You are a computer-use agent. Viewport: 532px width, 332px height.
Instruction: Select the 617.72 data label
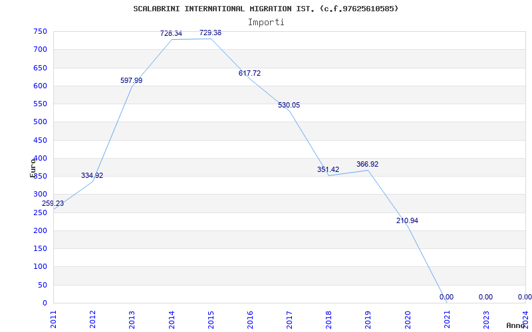pyautogui.click(x=250, y=73)
